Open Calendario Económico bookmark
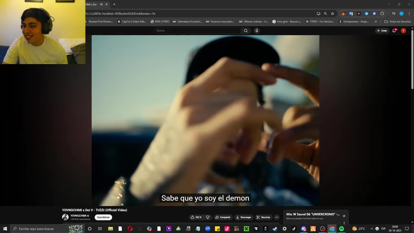The height and width of the screenshot is (233, 414). click(187, 22)
